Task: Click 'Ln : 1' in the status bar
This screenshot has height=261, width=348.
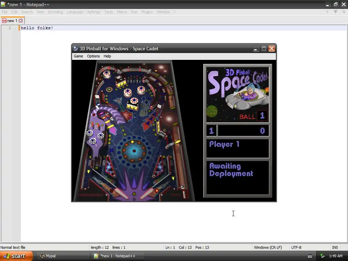Action: (170, 247)
